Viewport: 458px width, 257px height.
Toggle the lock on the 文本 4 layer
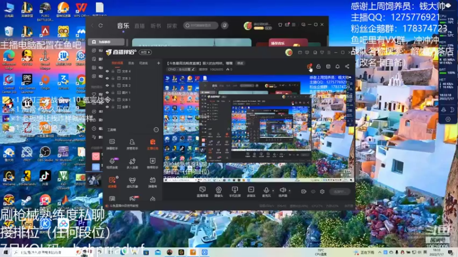coord(113,71)
